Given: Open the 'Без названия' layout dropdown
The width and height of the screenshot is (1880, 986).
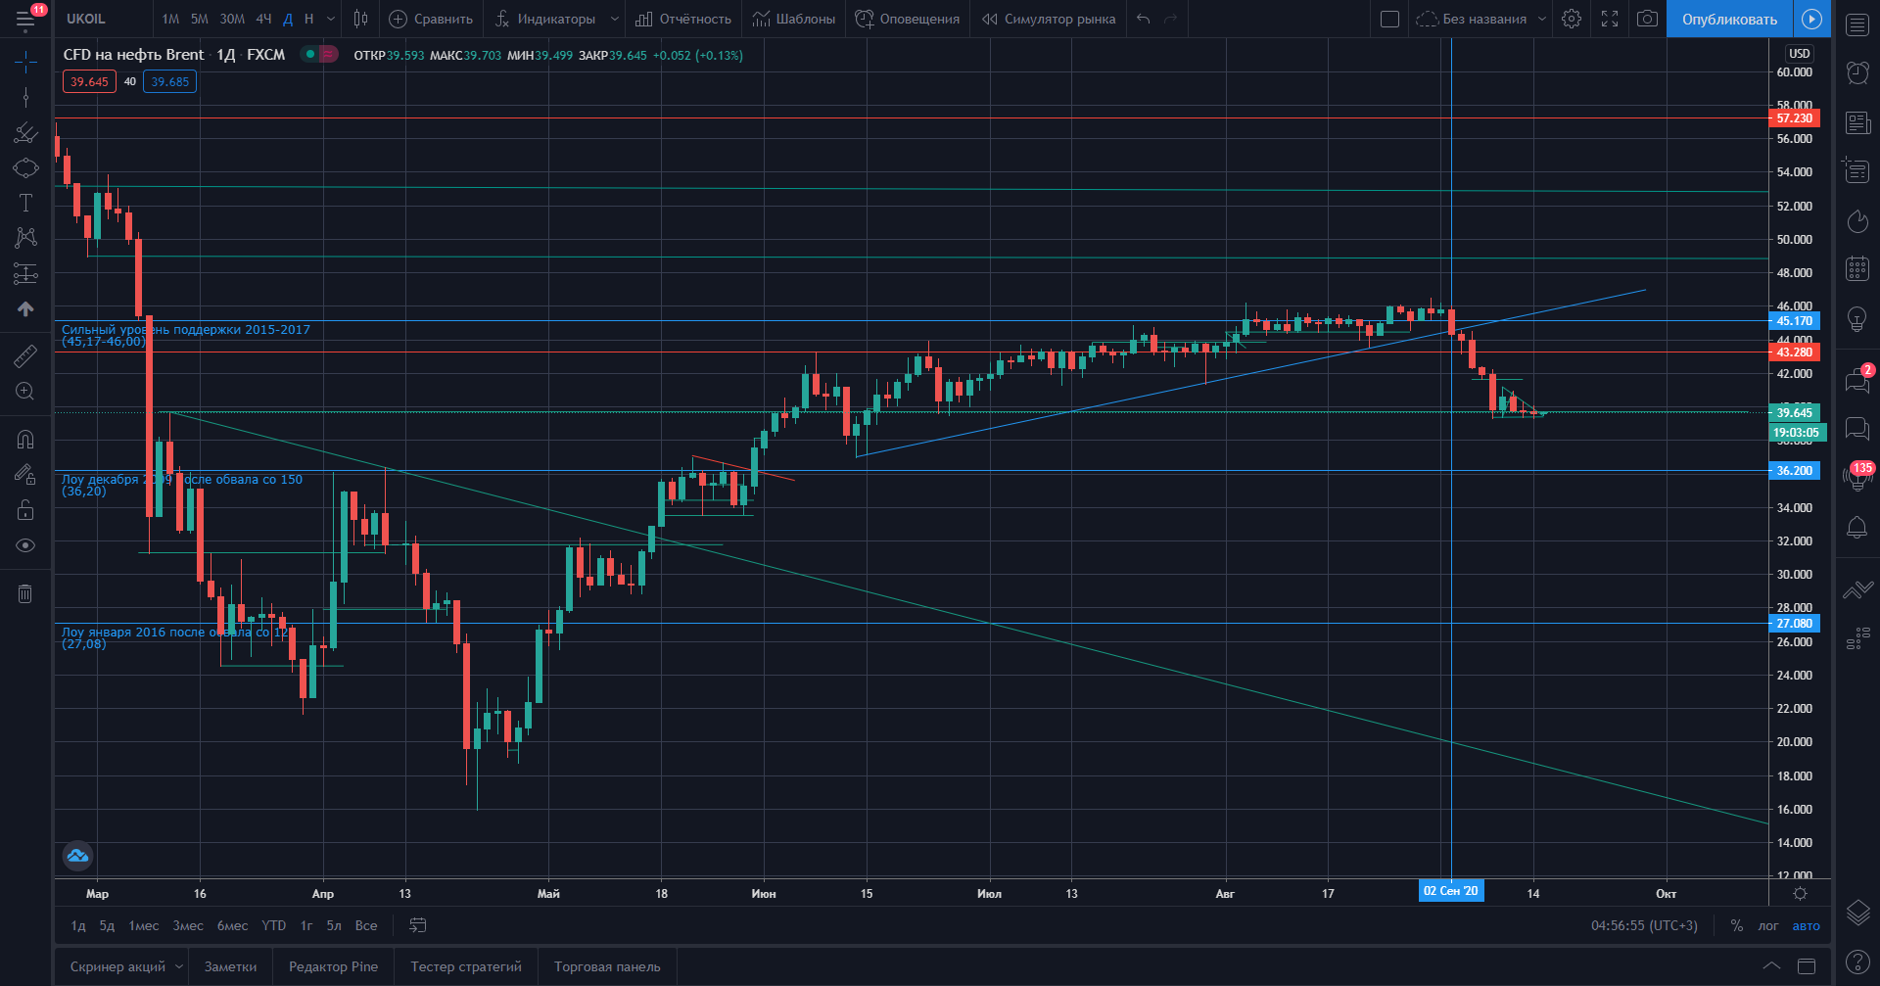Looking at the screenshot, I should [1541, 19].
